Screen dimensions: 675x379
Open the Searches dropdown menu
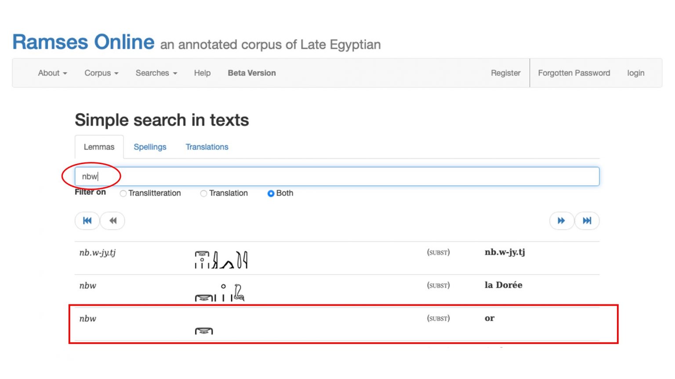pos(156,73)
